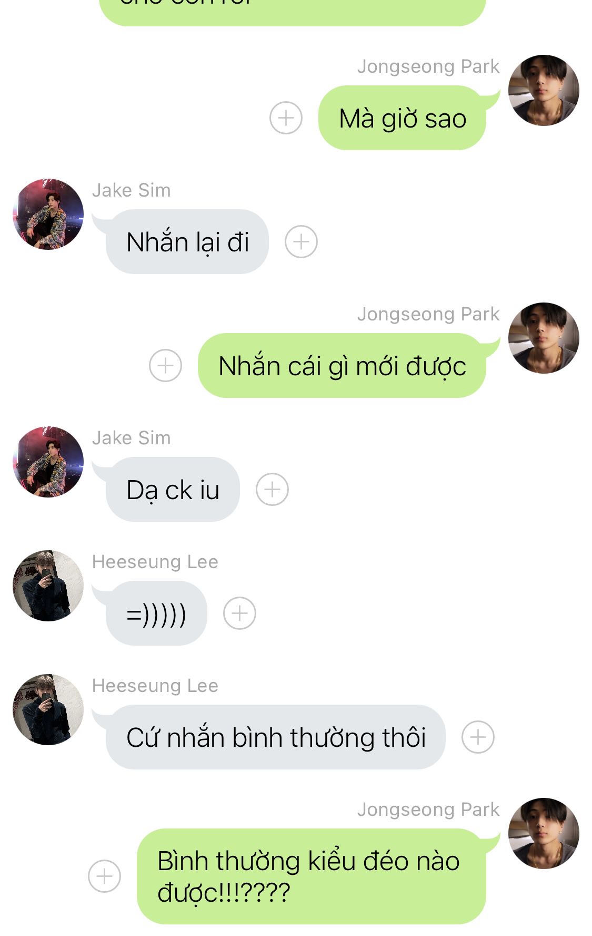Click Heeseung Lee name above "=)))))"
This screenshot has height=936, width=592.
tap(155, 562)
